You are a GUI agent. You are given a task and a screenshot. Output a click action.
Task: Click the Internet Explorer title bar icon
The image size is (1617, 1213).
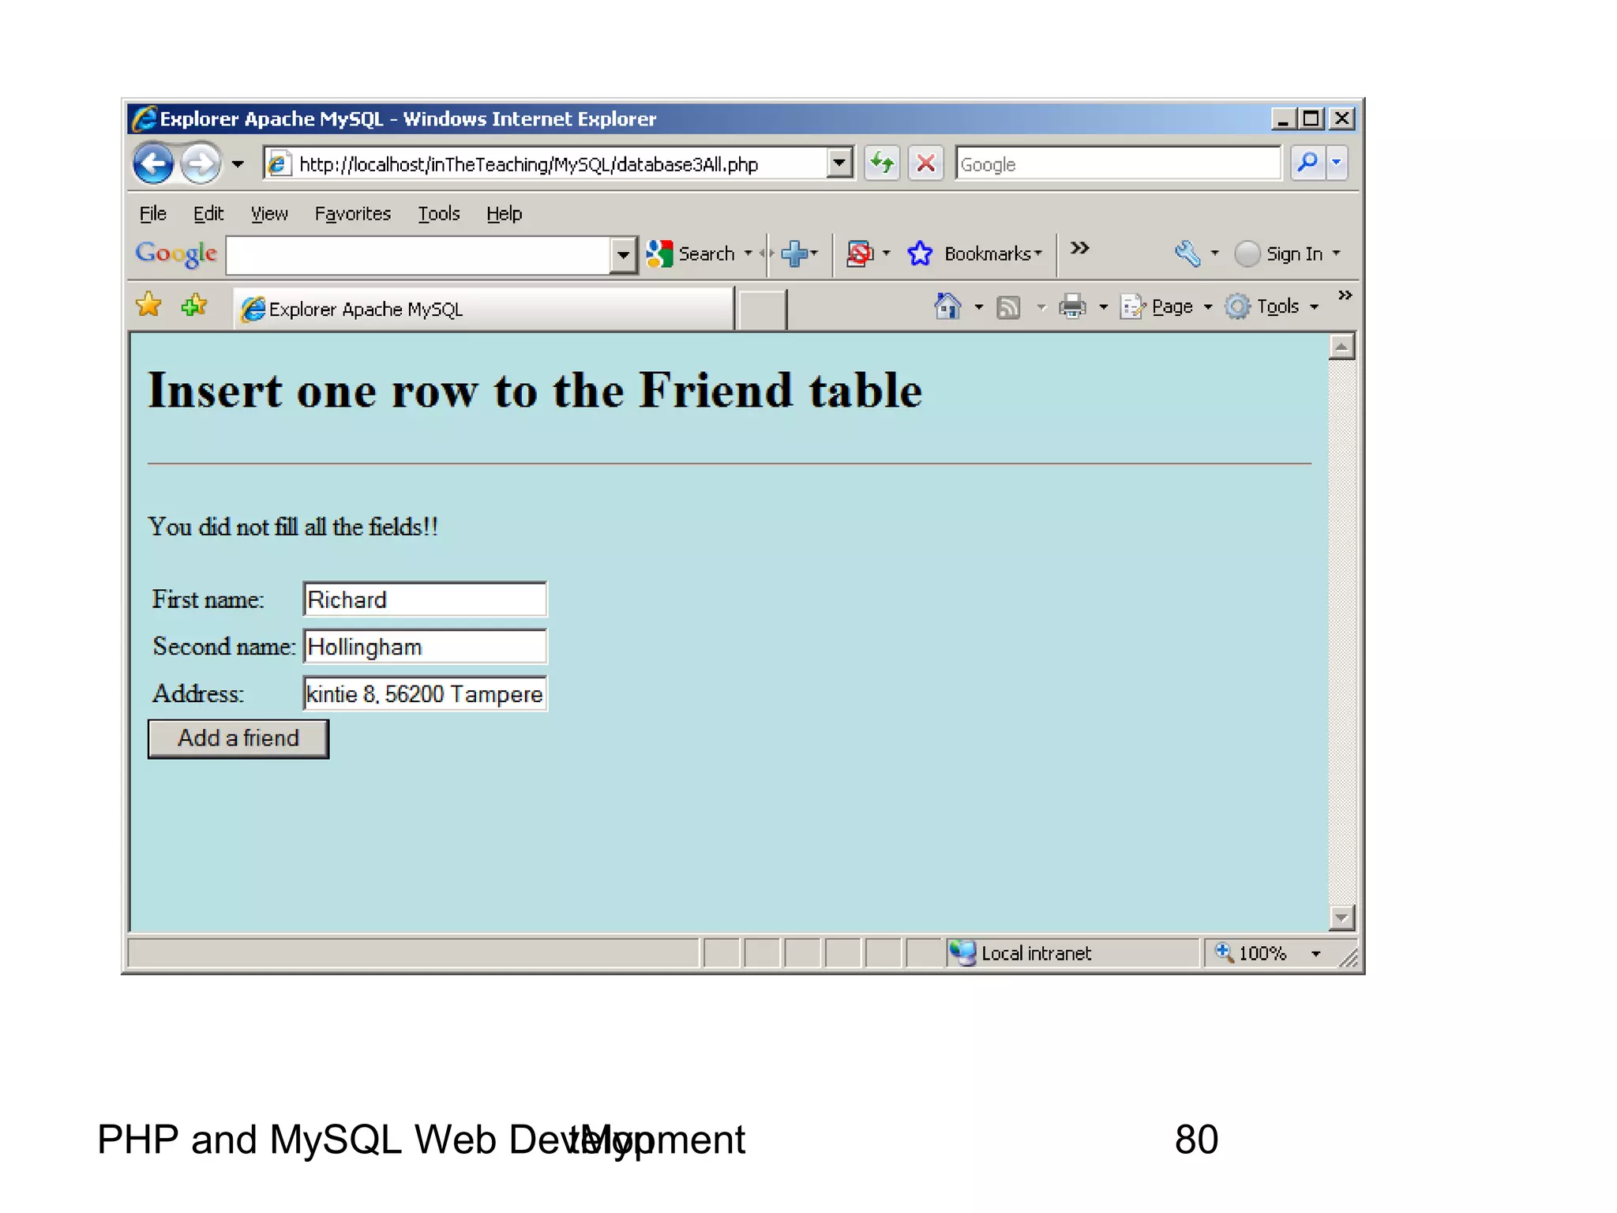click(x=144, y=118)
